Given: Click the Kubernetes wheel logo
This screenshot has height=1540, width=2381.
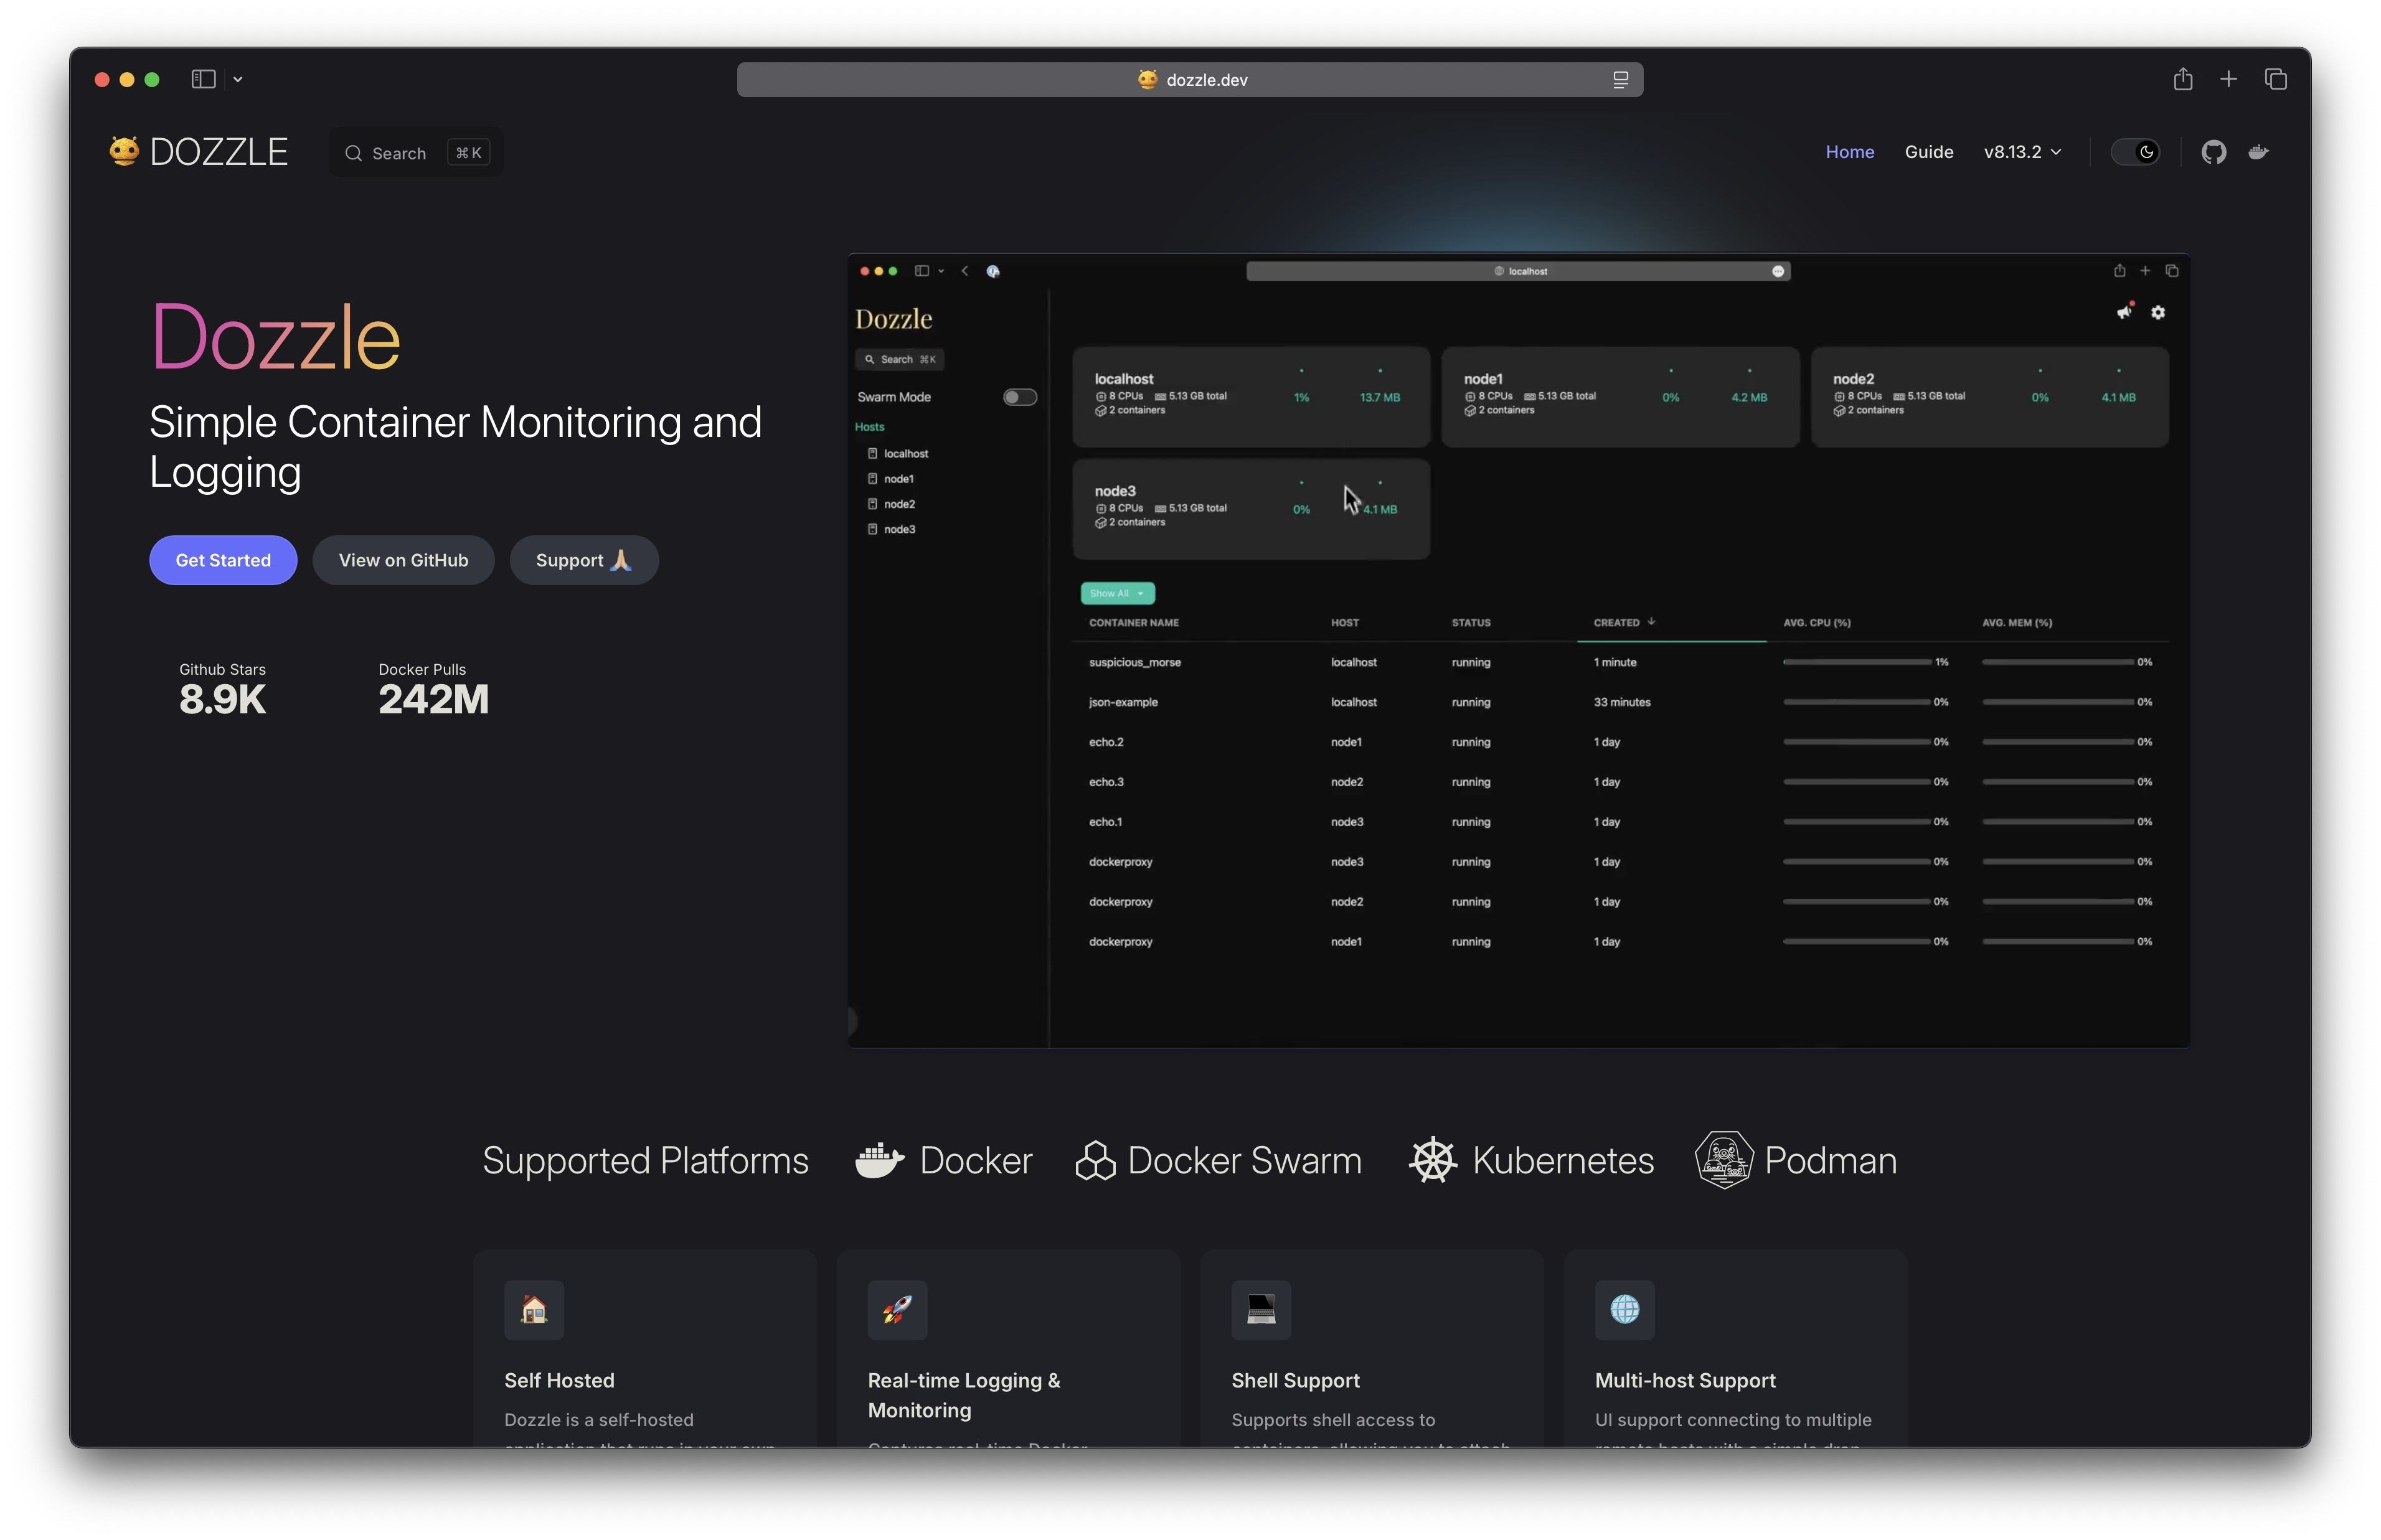Looking at the screenshot, I should point(1432,1160).
